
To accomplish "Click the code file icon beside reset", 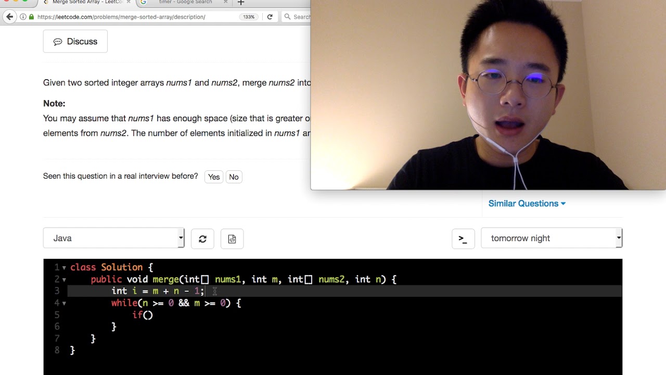I will (x=232, y=239).
